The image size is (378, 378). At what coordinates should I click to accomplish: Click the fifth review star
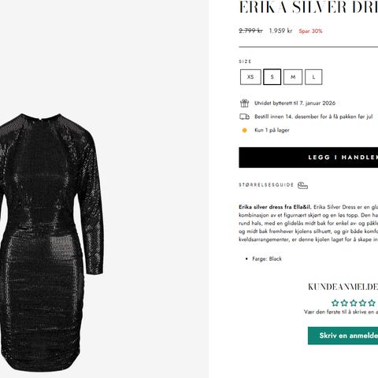pos(372,303)
